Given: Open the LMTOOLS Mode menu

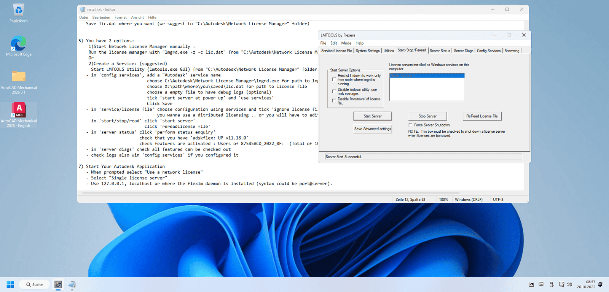Looking at the screenshot, I should (x=346, y=43).
